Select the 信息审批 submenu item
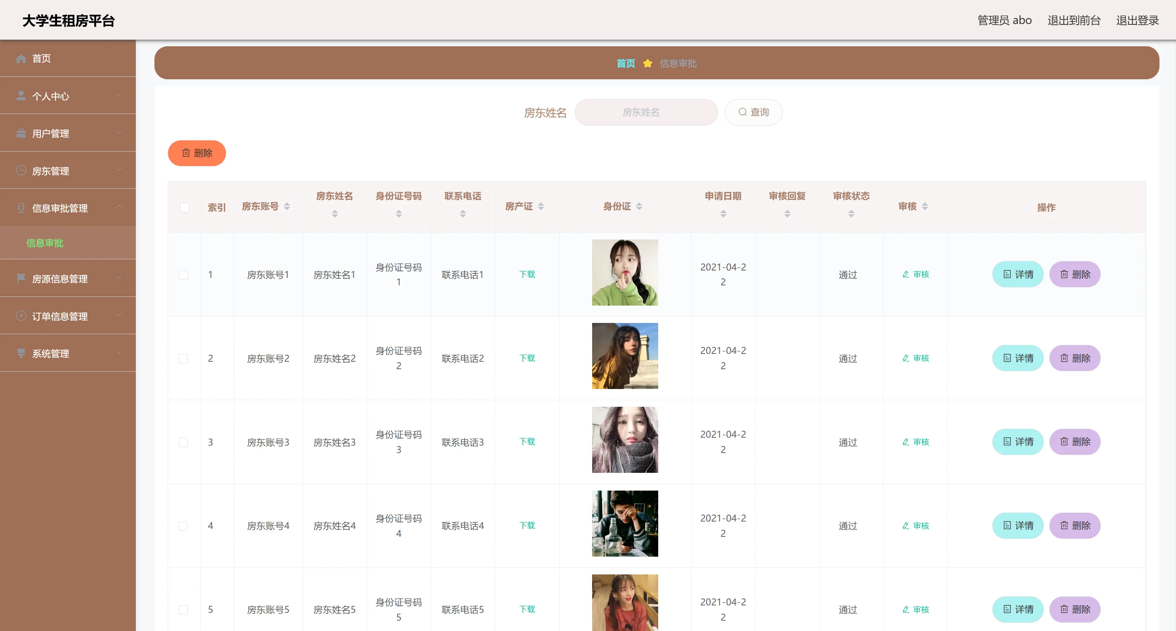Screen dimensions: 1176x631 click(x=45, y=243)
